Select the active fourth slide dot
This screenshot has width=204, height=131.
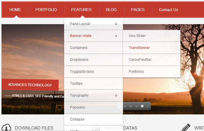pyautogui.click(x=142, y=106)
